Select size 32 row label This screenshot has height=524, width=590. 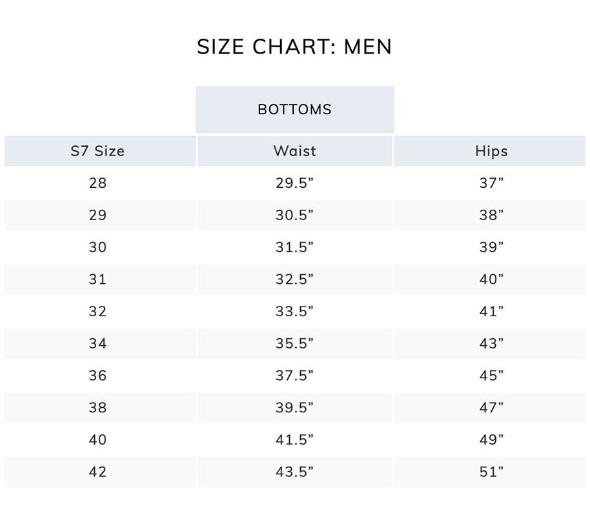point(97,312)
